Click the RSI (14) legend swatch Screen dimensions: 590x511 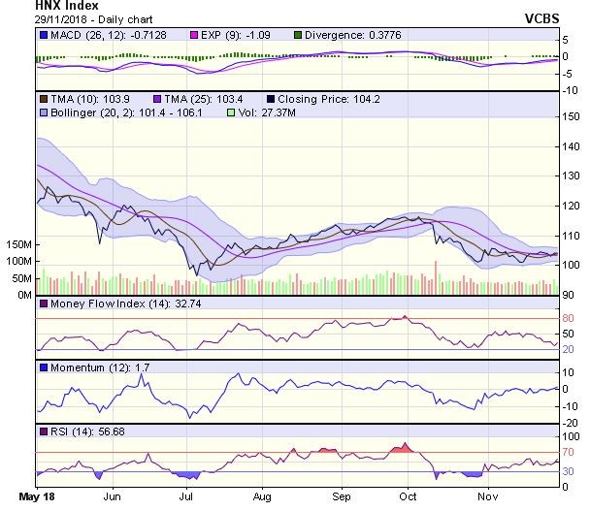pyautogui.click(x=44, y=431)
